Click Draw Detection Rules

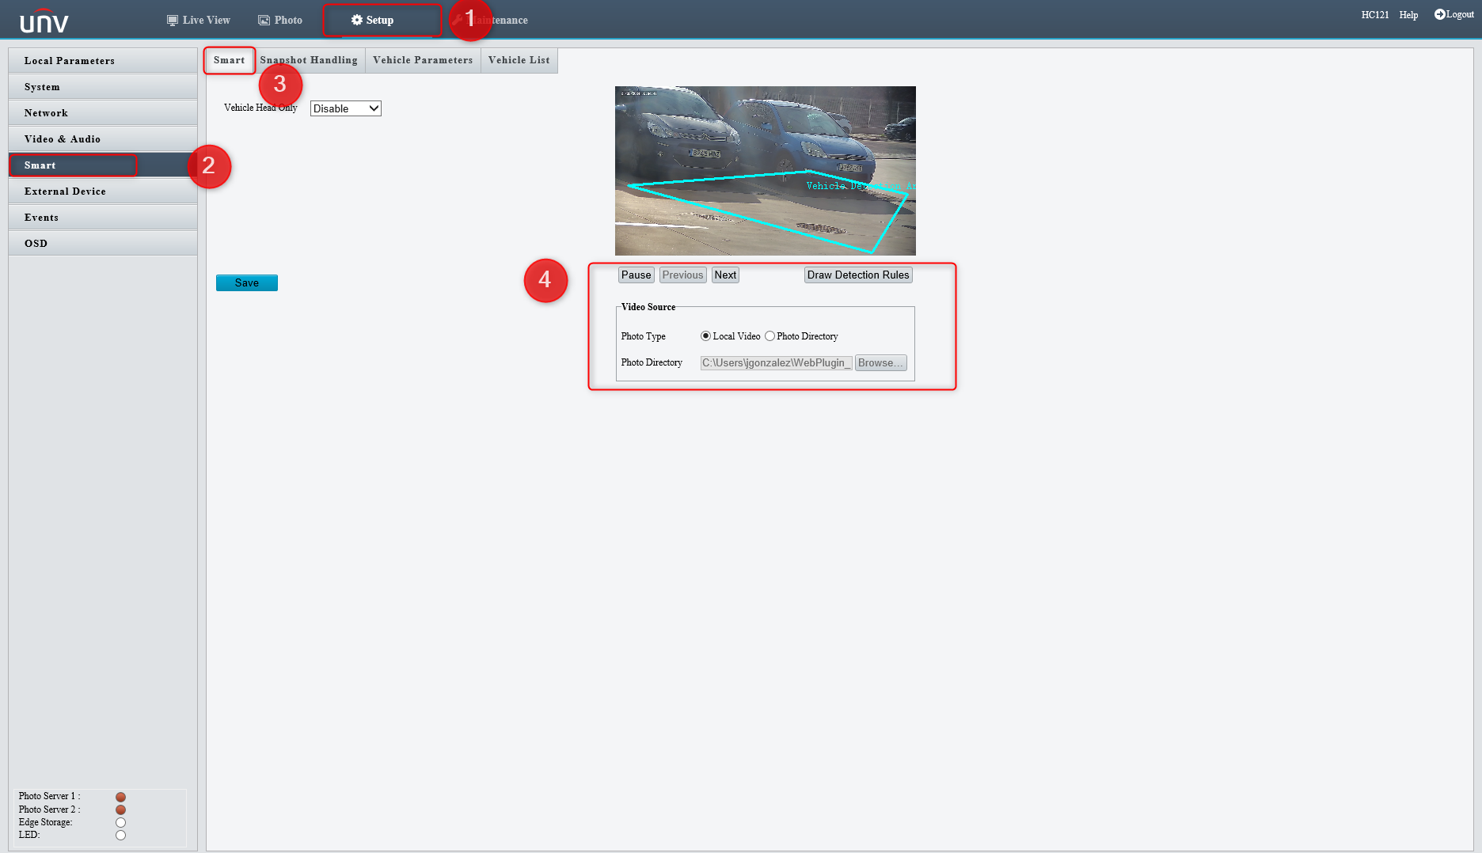point(858,275)
